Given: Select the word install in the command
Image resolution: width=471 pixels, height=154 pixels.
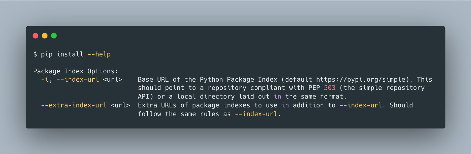Looking at the screenshot, I should click(x=70, y=54).
